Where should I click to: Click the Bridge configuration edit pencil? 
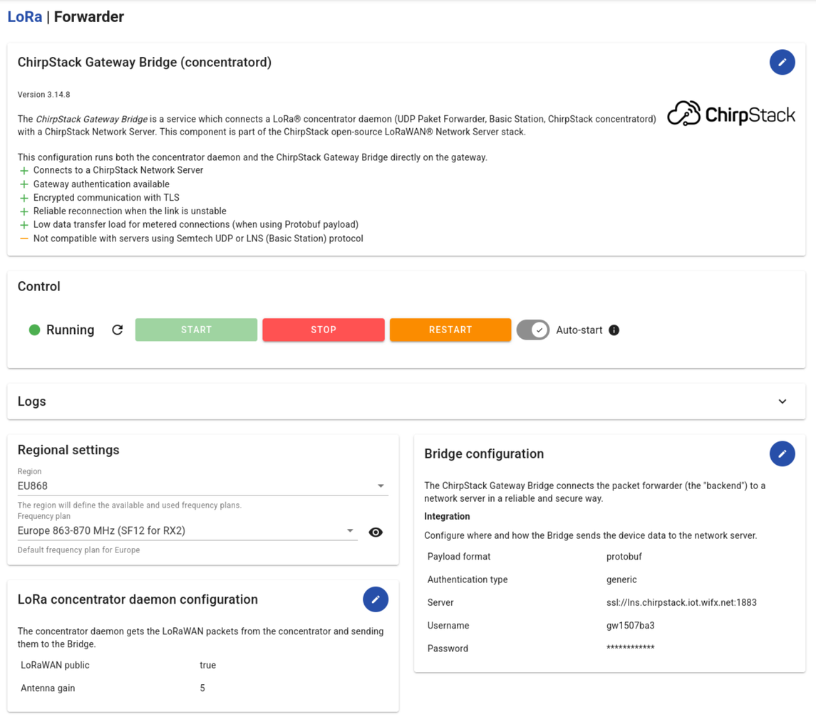[782, 454]
